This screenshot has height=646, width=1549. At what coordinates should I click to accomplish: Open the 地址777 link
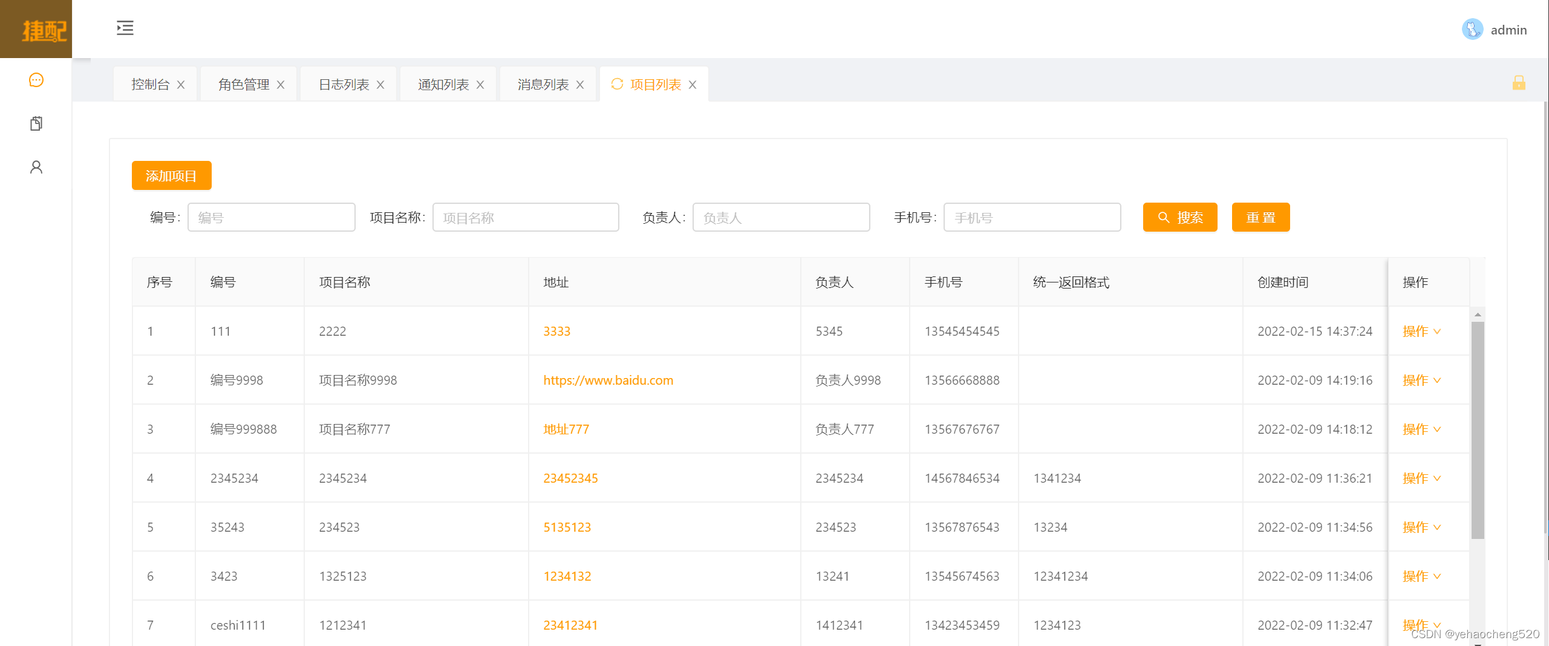click(566, 429)
